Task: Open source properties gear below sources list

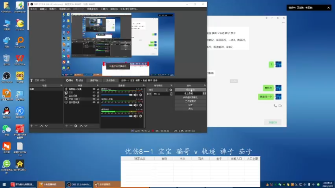Action: (x=76, y=126)
